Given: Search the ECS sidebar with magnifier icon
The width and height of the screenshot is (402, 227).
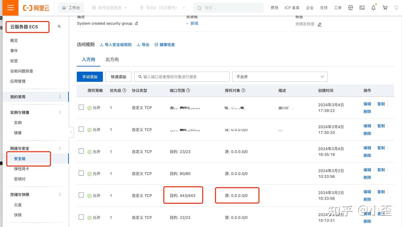Looking at the screenshot, I should click(x=59, y=26).
